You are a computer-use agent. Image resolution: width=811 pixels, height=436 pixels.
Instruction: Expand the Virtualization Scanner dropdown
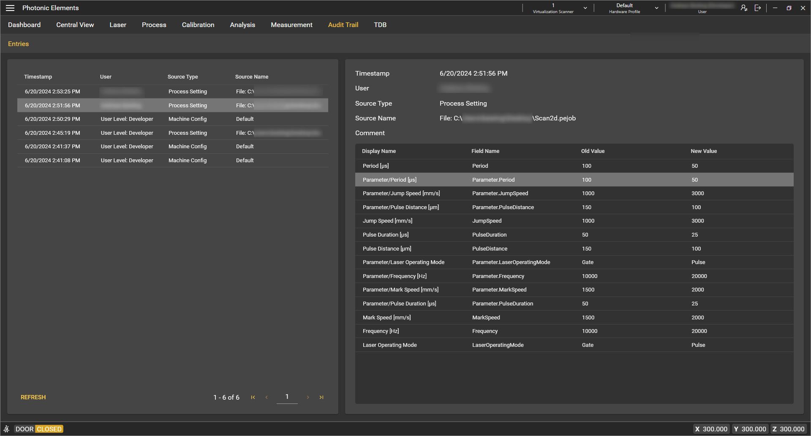pyautogui.click(x=585, y=8)
